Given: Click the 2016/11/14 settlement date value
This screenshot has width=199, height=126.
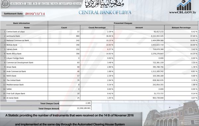Looking at the screenshot, I should 35,14.
